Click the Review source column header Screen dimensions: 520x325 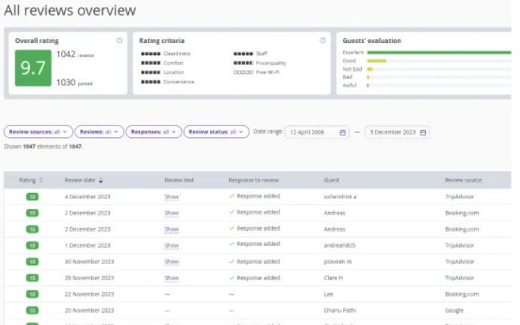(463, 180)
